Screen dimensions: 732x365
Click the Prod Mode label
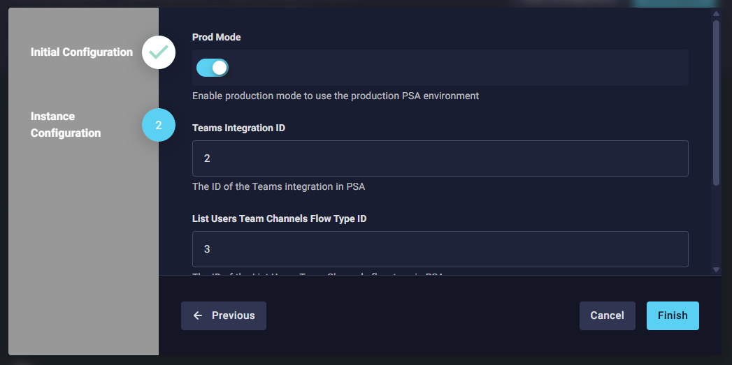217,37
